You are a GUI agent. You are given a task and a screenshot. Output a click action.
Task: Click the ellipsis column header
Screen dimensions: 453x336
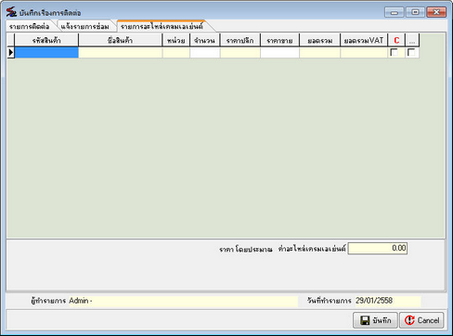(412, 40)
